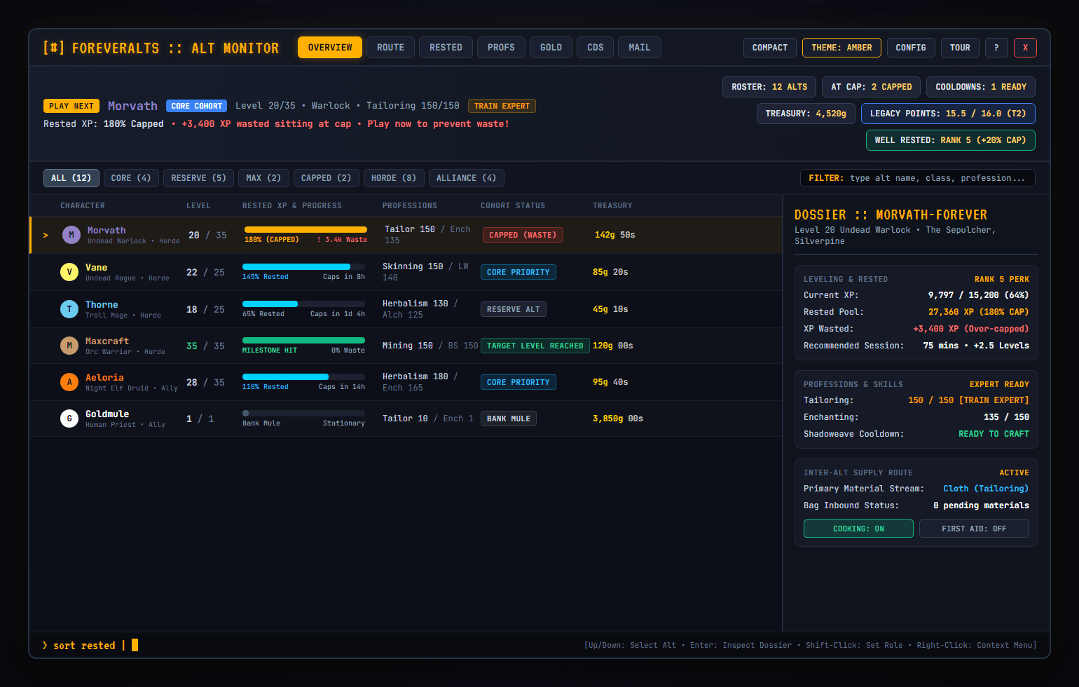
Task: Click Vane's rested XP progress bar
Action: [303, 267]
